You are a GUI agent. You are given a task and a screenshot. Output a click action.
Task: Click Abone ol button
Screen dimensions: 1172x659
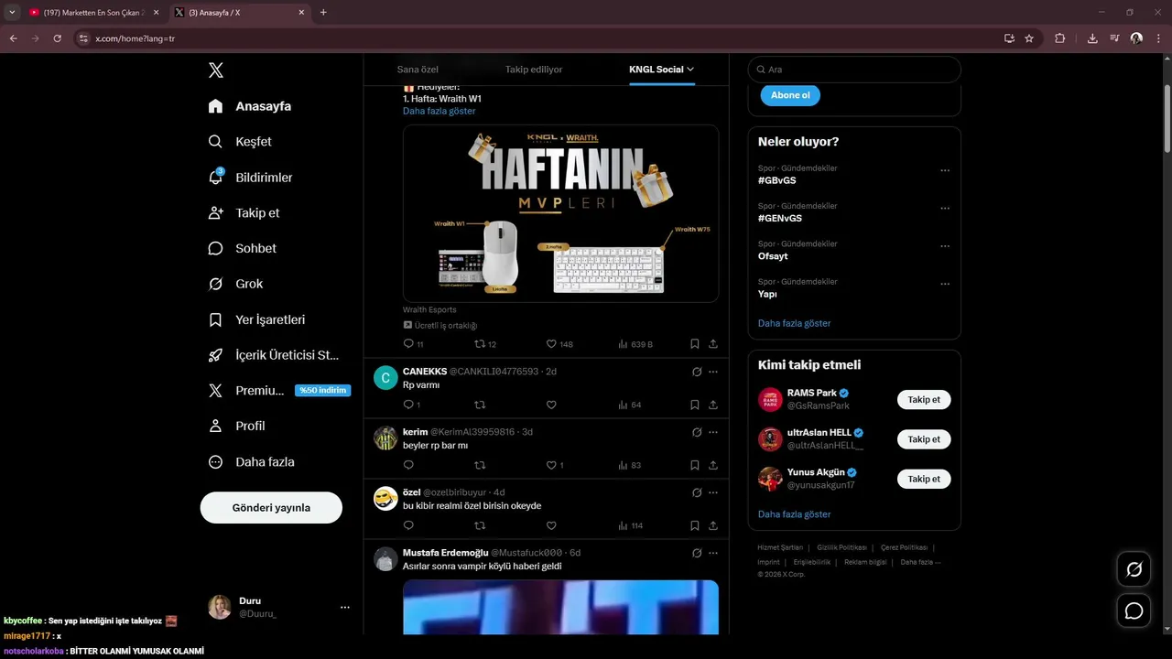pos(791,95)
